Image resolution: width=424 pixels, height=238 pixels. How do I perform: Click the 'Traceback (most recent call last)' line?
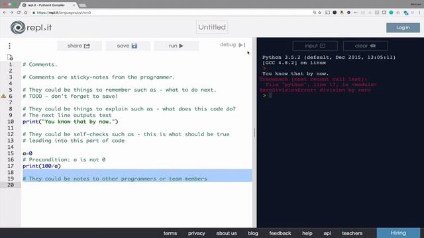[313, 79]
